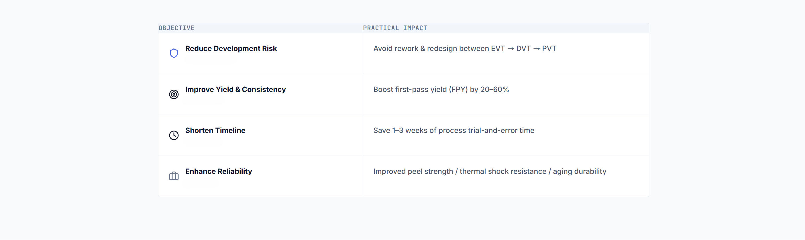Click the briefcase icon beside Enhance Reliability
This screenshot has height=240, width=805.
click(174, 176)
